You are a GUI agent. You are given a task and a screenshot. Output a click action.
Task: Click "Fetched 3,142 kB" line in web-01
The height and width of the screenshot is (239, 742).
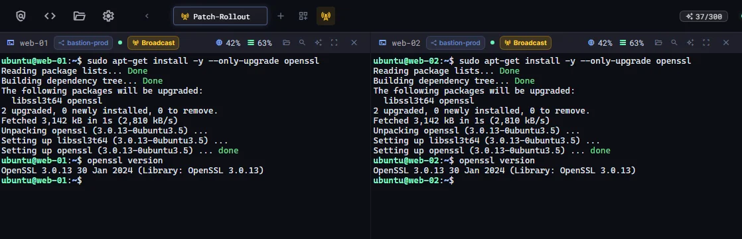tap(90, 121)
